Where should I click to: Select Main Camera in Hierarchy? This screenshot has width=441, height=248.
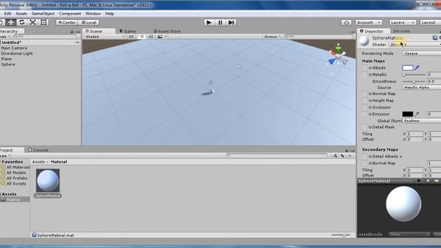(x=14, y=48)
